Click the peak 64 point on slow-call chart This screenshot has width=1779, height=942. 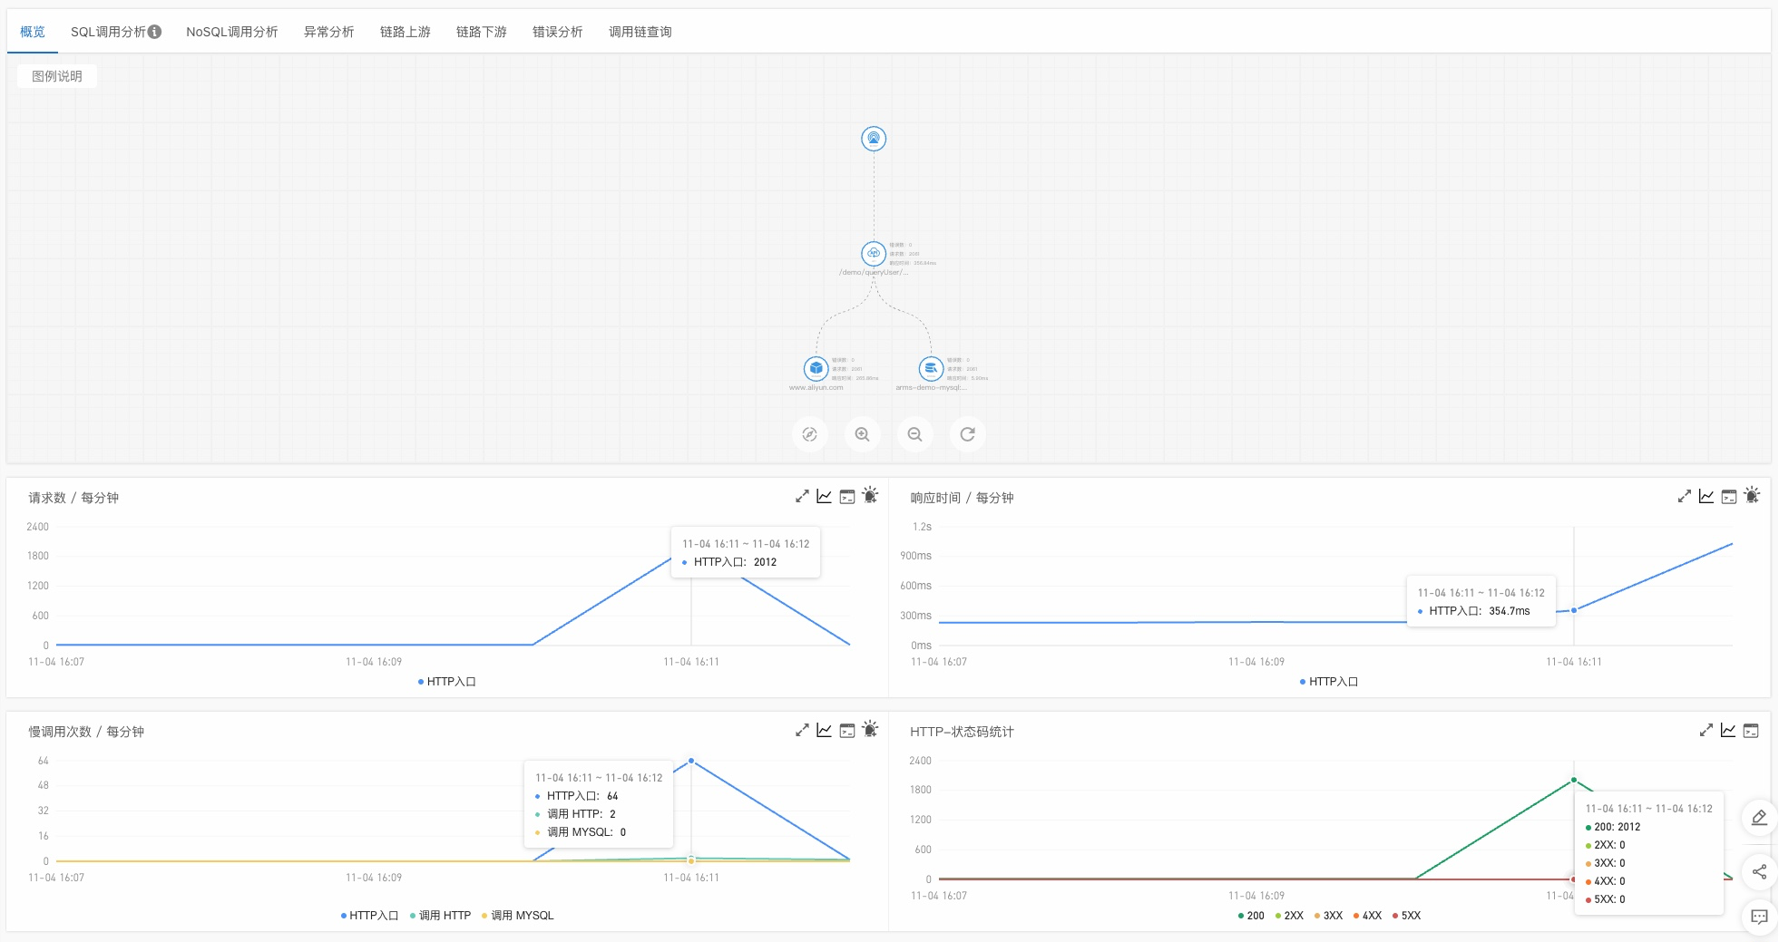691,761
